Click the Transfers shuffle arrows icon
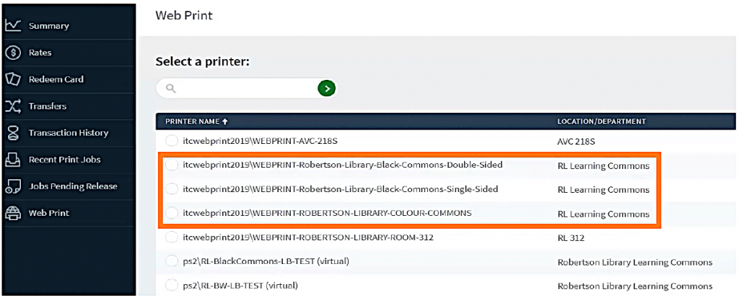Viewport: 739px width, 300px height. (x=12, y=106)
